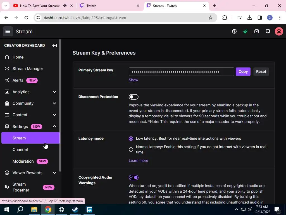Click the Viewer Rewards smiley icon
286x215 pixels.
tap(7, 173)
